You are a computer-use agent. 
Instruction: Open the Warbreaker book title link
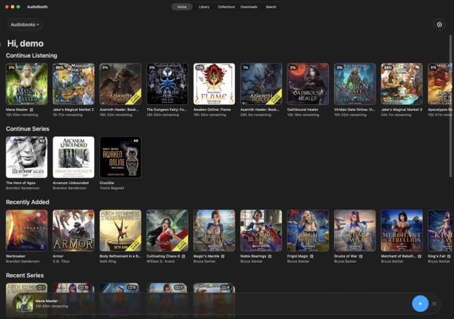coord(16,256)
